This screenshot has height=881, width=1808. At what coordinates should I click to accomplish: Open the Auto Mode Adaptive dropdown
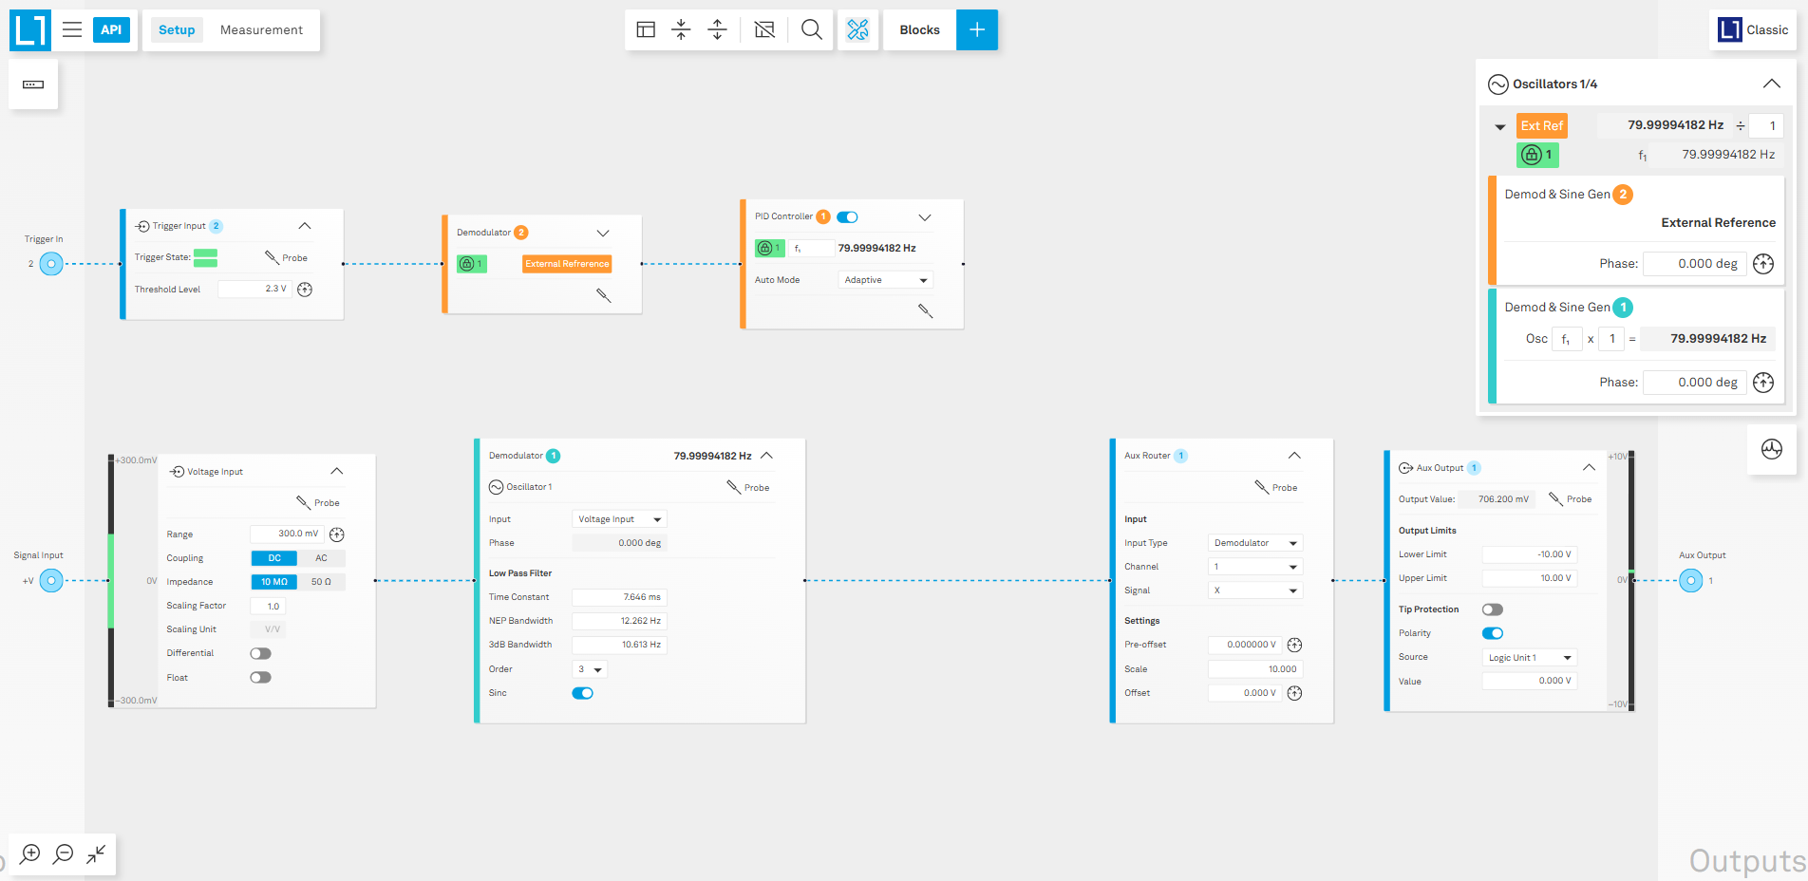(885, 280)
